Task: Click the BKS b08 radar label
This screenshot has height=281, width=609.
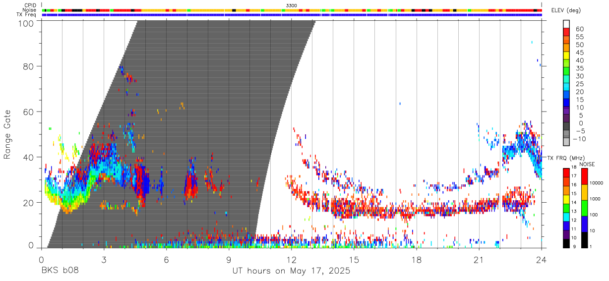Action: click(x=60, y=271)
